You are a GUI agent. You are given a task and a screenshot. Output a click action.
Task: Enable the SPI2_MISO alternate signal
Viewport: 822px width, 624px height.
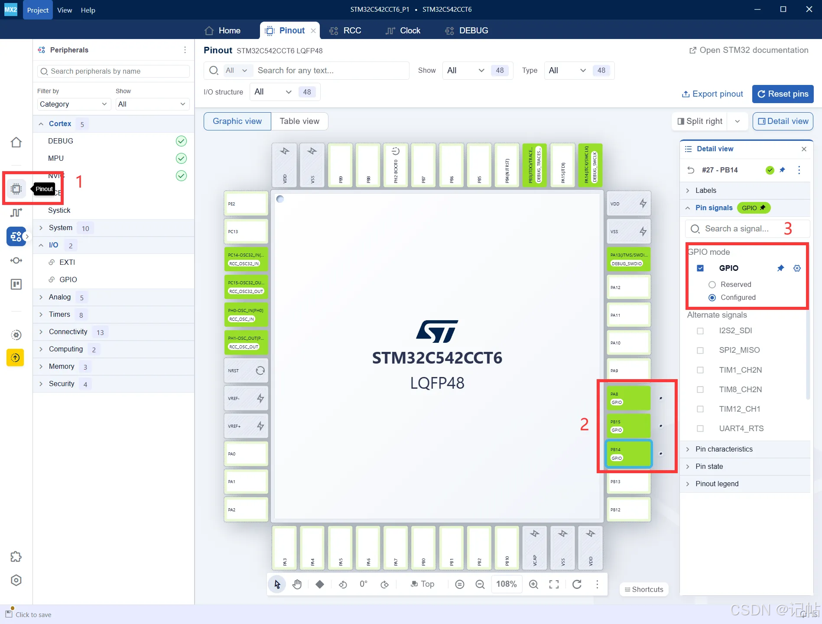[x=700, y=351]
